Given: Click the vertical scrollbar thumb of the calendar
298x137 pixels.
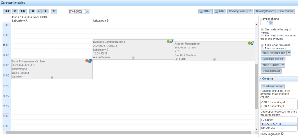Looking at the screenshot, I should coord(256,86).
